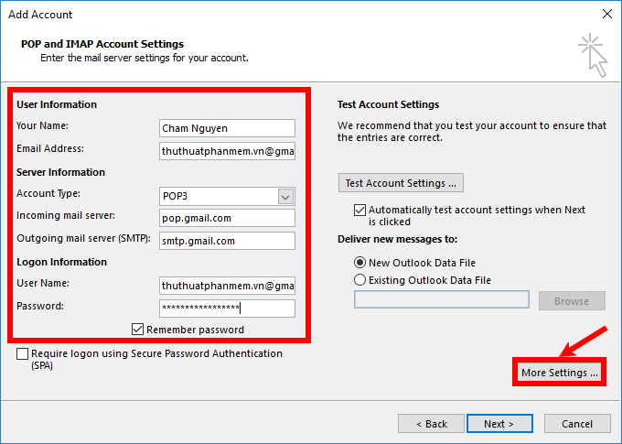Screen dimensions: 622x444
Task: Click the Email Address input field
Action: click(x=227, y=151)
